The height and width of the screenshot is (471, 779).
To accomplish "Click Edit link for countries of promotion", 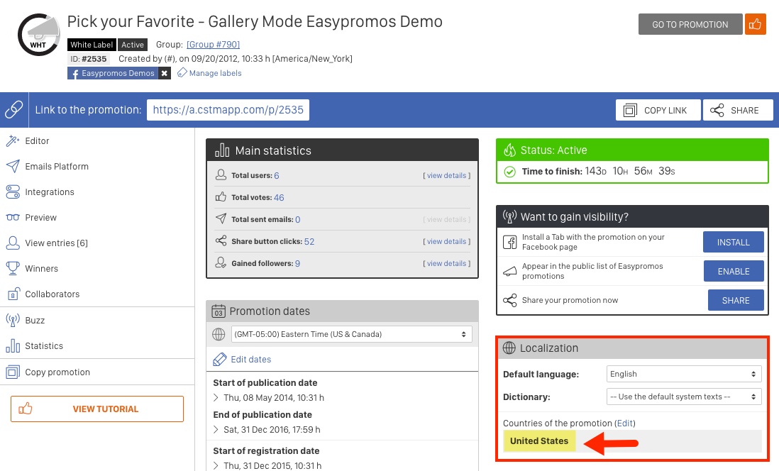I will (626, 423).
